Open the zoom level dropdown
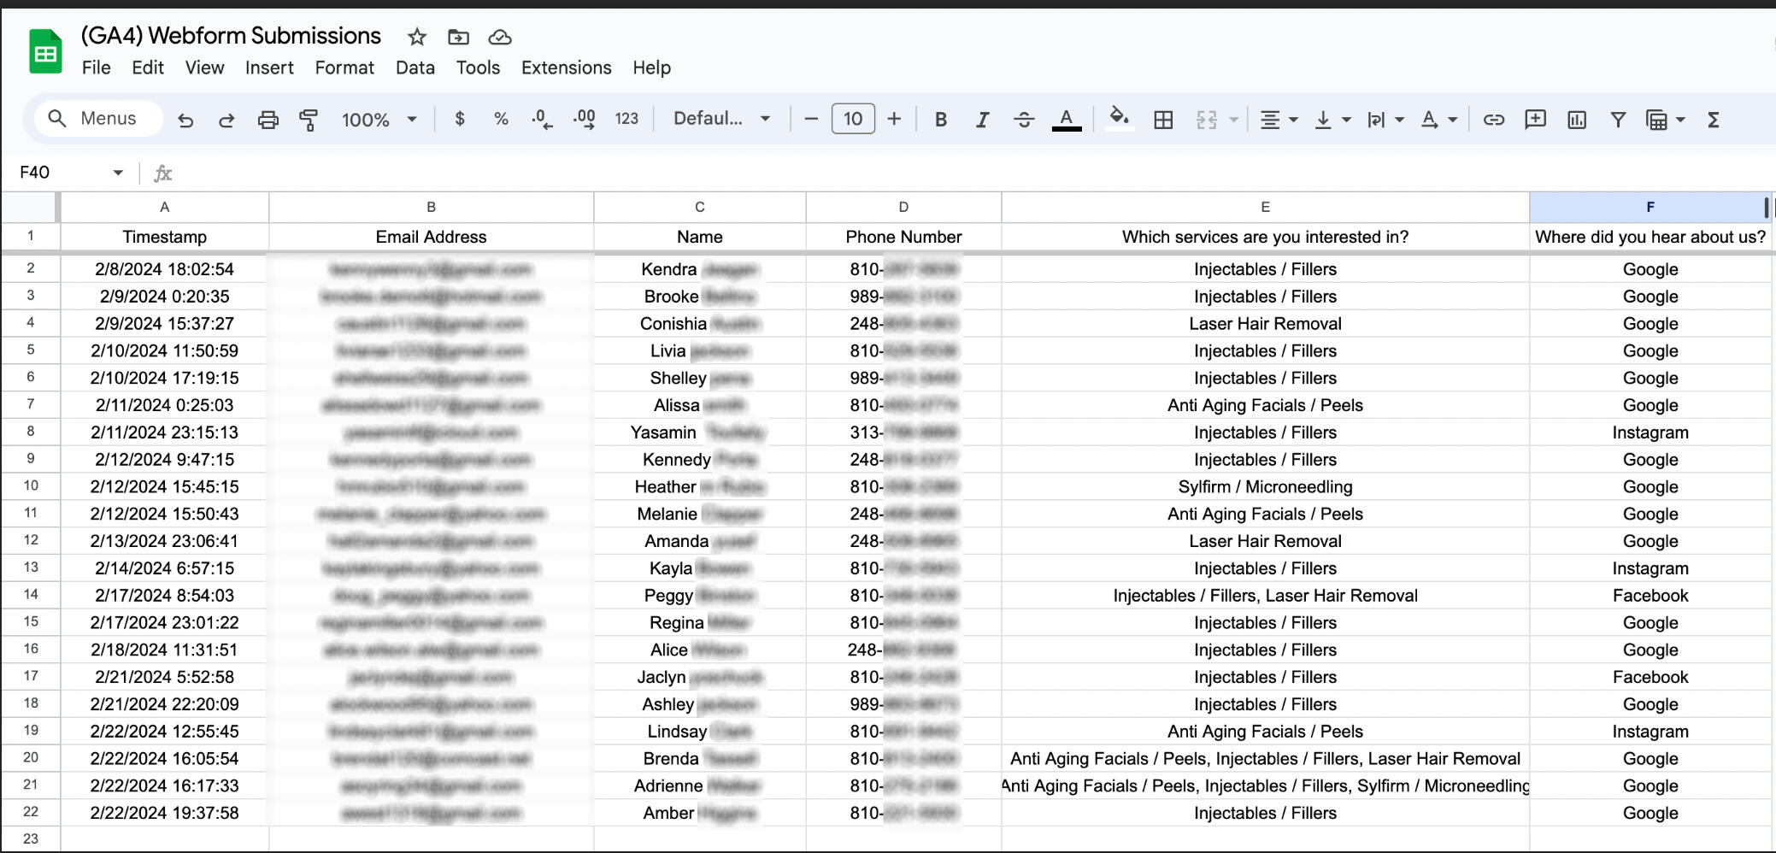 coord(379,120)
